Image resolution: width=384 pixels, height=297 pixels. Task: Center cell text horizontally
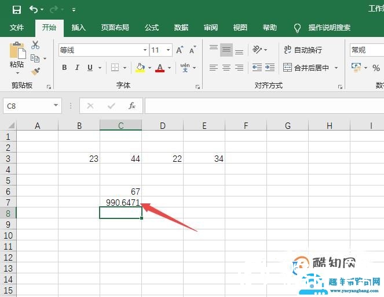click(226, 68)
